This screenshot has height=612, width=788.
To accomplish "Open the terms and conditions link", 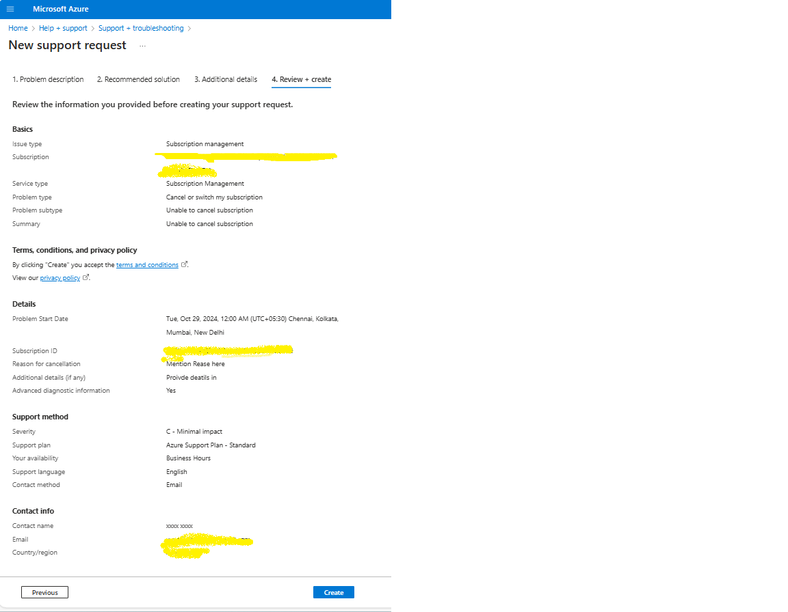I will [x=147, y=265].
